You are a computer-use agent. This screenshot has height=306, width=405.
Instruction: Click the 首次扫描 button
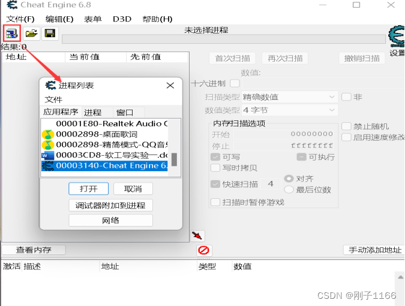point(232,58)
